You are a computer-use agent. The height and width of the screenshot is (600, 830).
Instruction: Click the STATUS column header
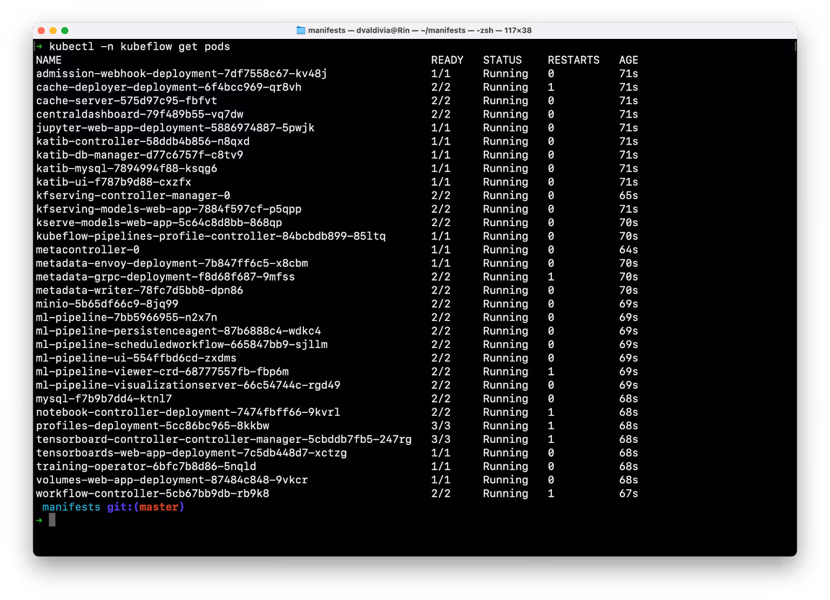502,60
